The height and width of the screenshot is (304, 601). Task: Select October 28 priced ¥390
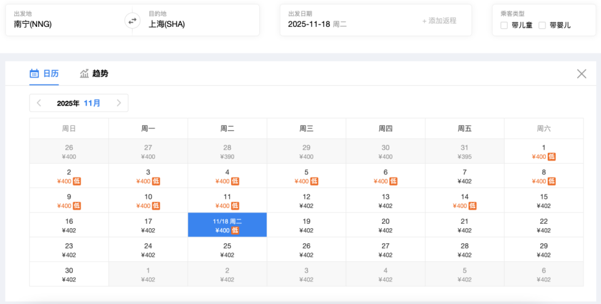tap(227, 152)
